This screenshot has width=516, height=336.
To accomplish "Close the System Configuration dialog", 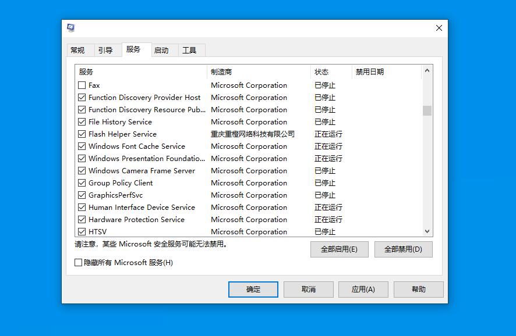I will 439,28.
